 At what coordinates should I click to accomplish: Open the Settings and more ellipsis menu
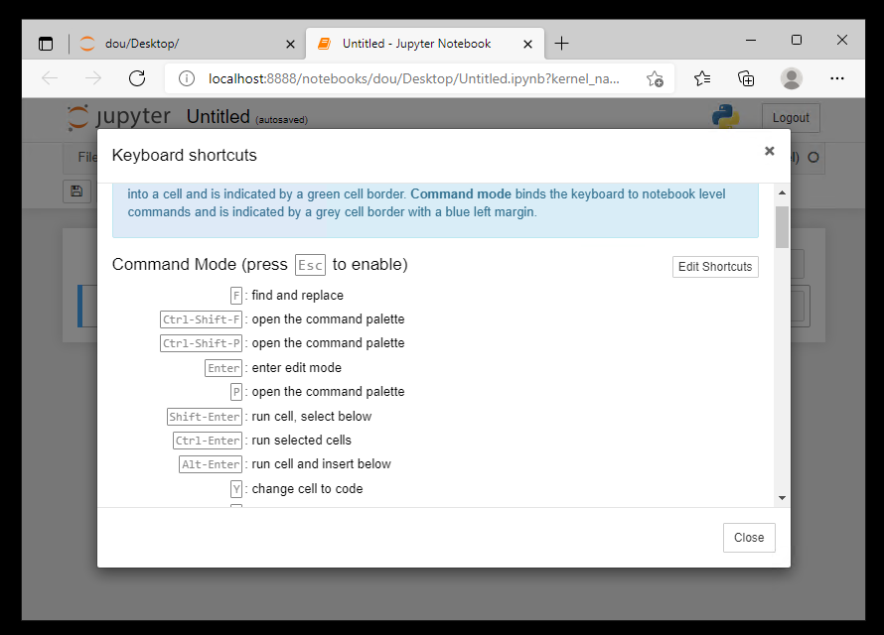click(x=836, y=78)
